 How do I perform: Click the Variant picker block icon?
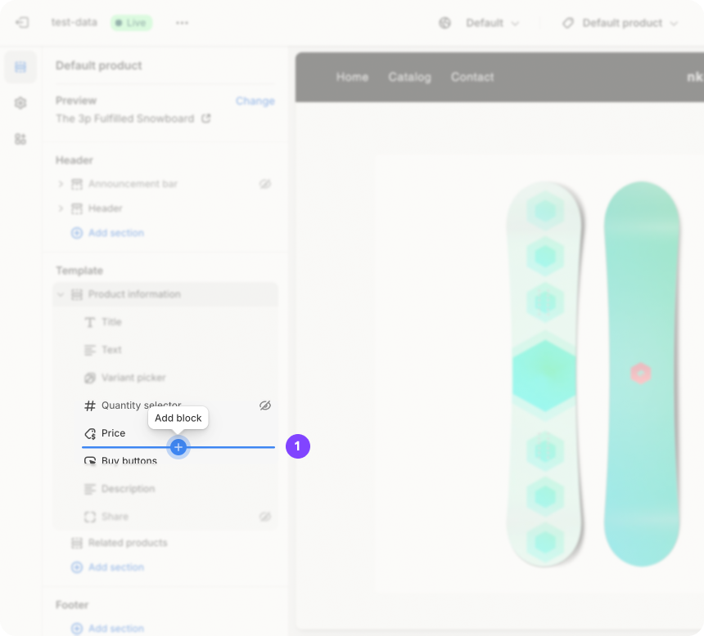90,378
